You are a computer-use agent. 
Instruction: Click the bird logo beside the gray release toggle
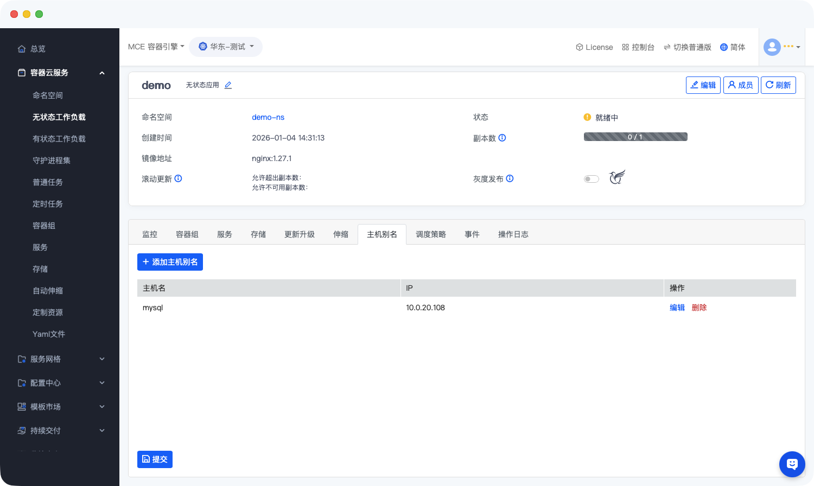617,177
